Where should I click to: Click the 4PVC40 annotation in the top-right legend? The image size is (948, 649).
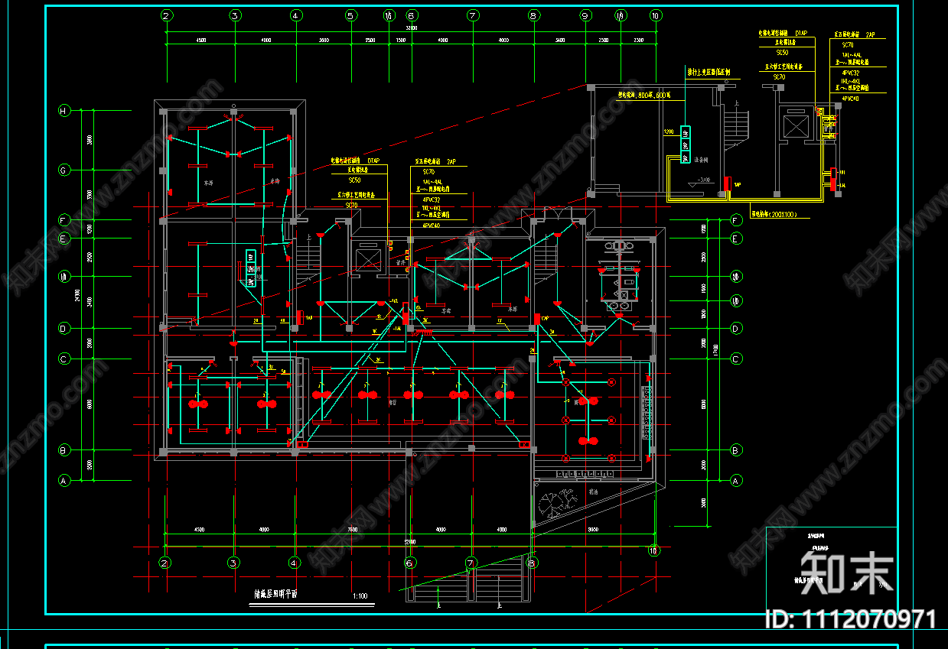pyautogui.click(x=850, y=99)
